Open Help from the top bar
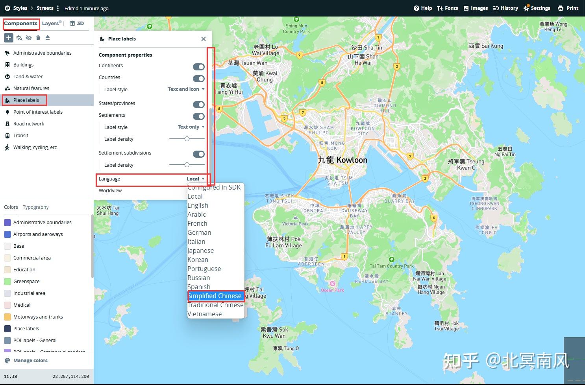The width and height of the screenshot is (585, 385). [x=422, y=8]
